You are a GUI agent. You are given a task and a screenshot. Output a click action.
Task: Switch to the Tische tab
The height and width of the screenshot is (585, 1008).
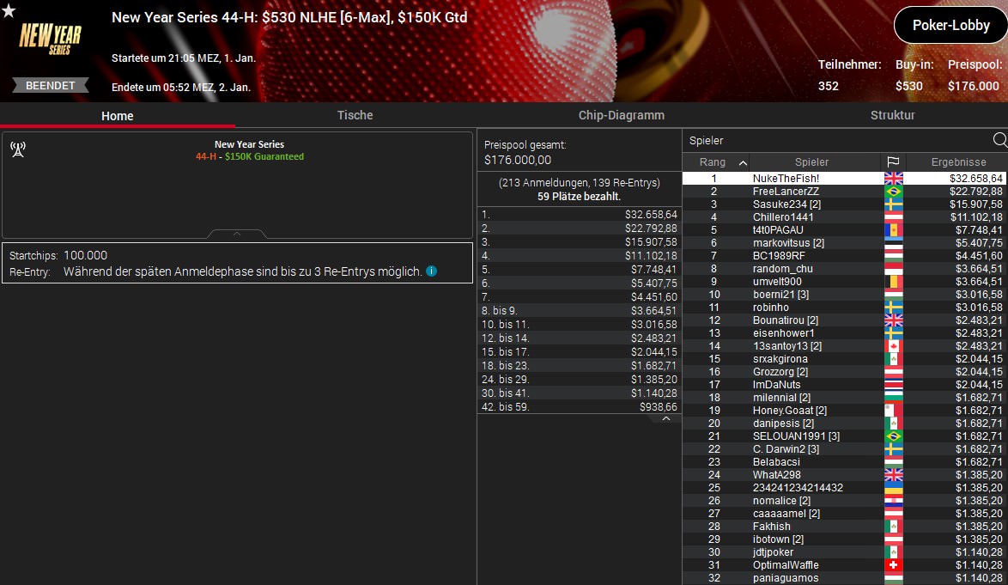tap(355, 115)
